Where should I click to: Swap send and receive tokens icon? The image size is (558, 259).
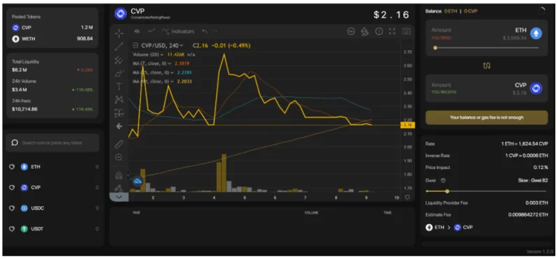(x=487, y=66)
